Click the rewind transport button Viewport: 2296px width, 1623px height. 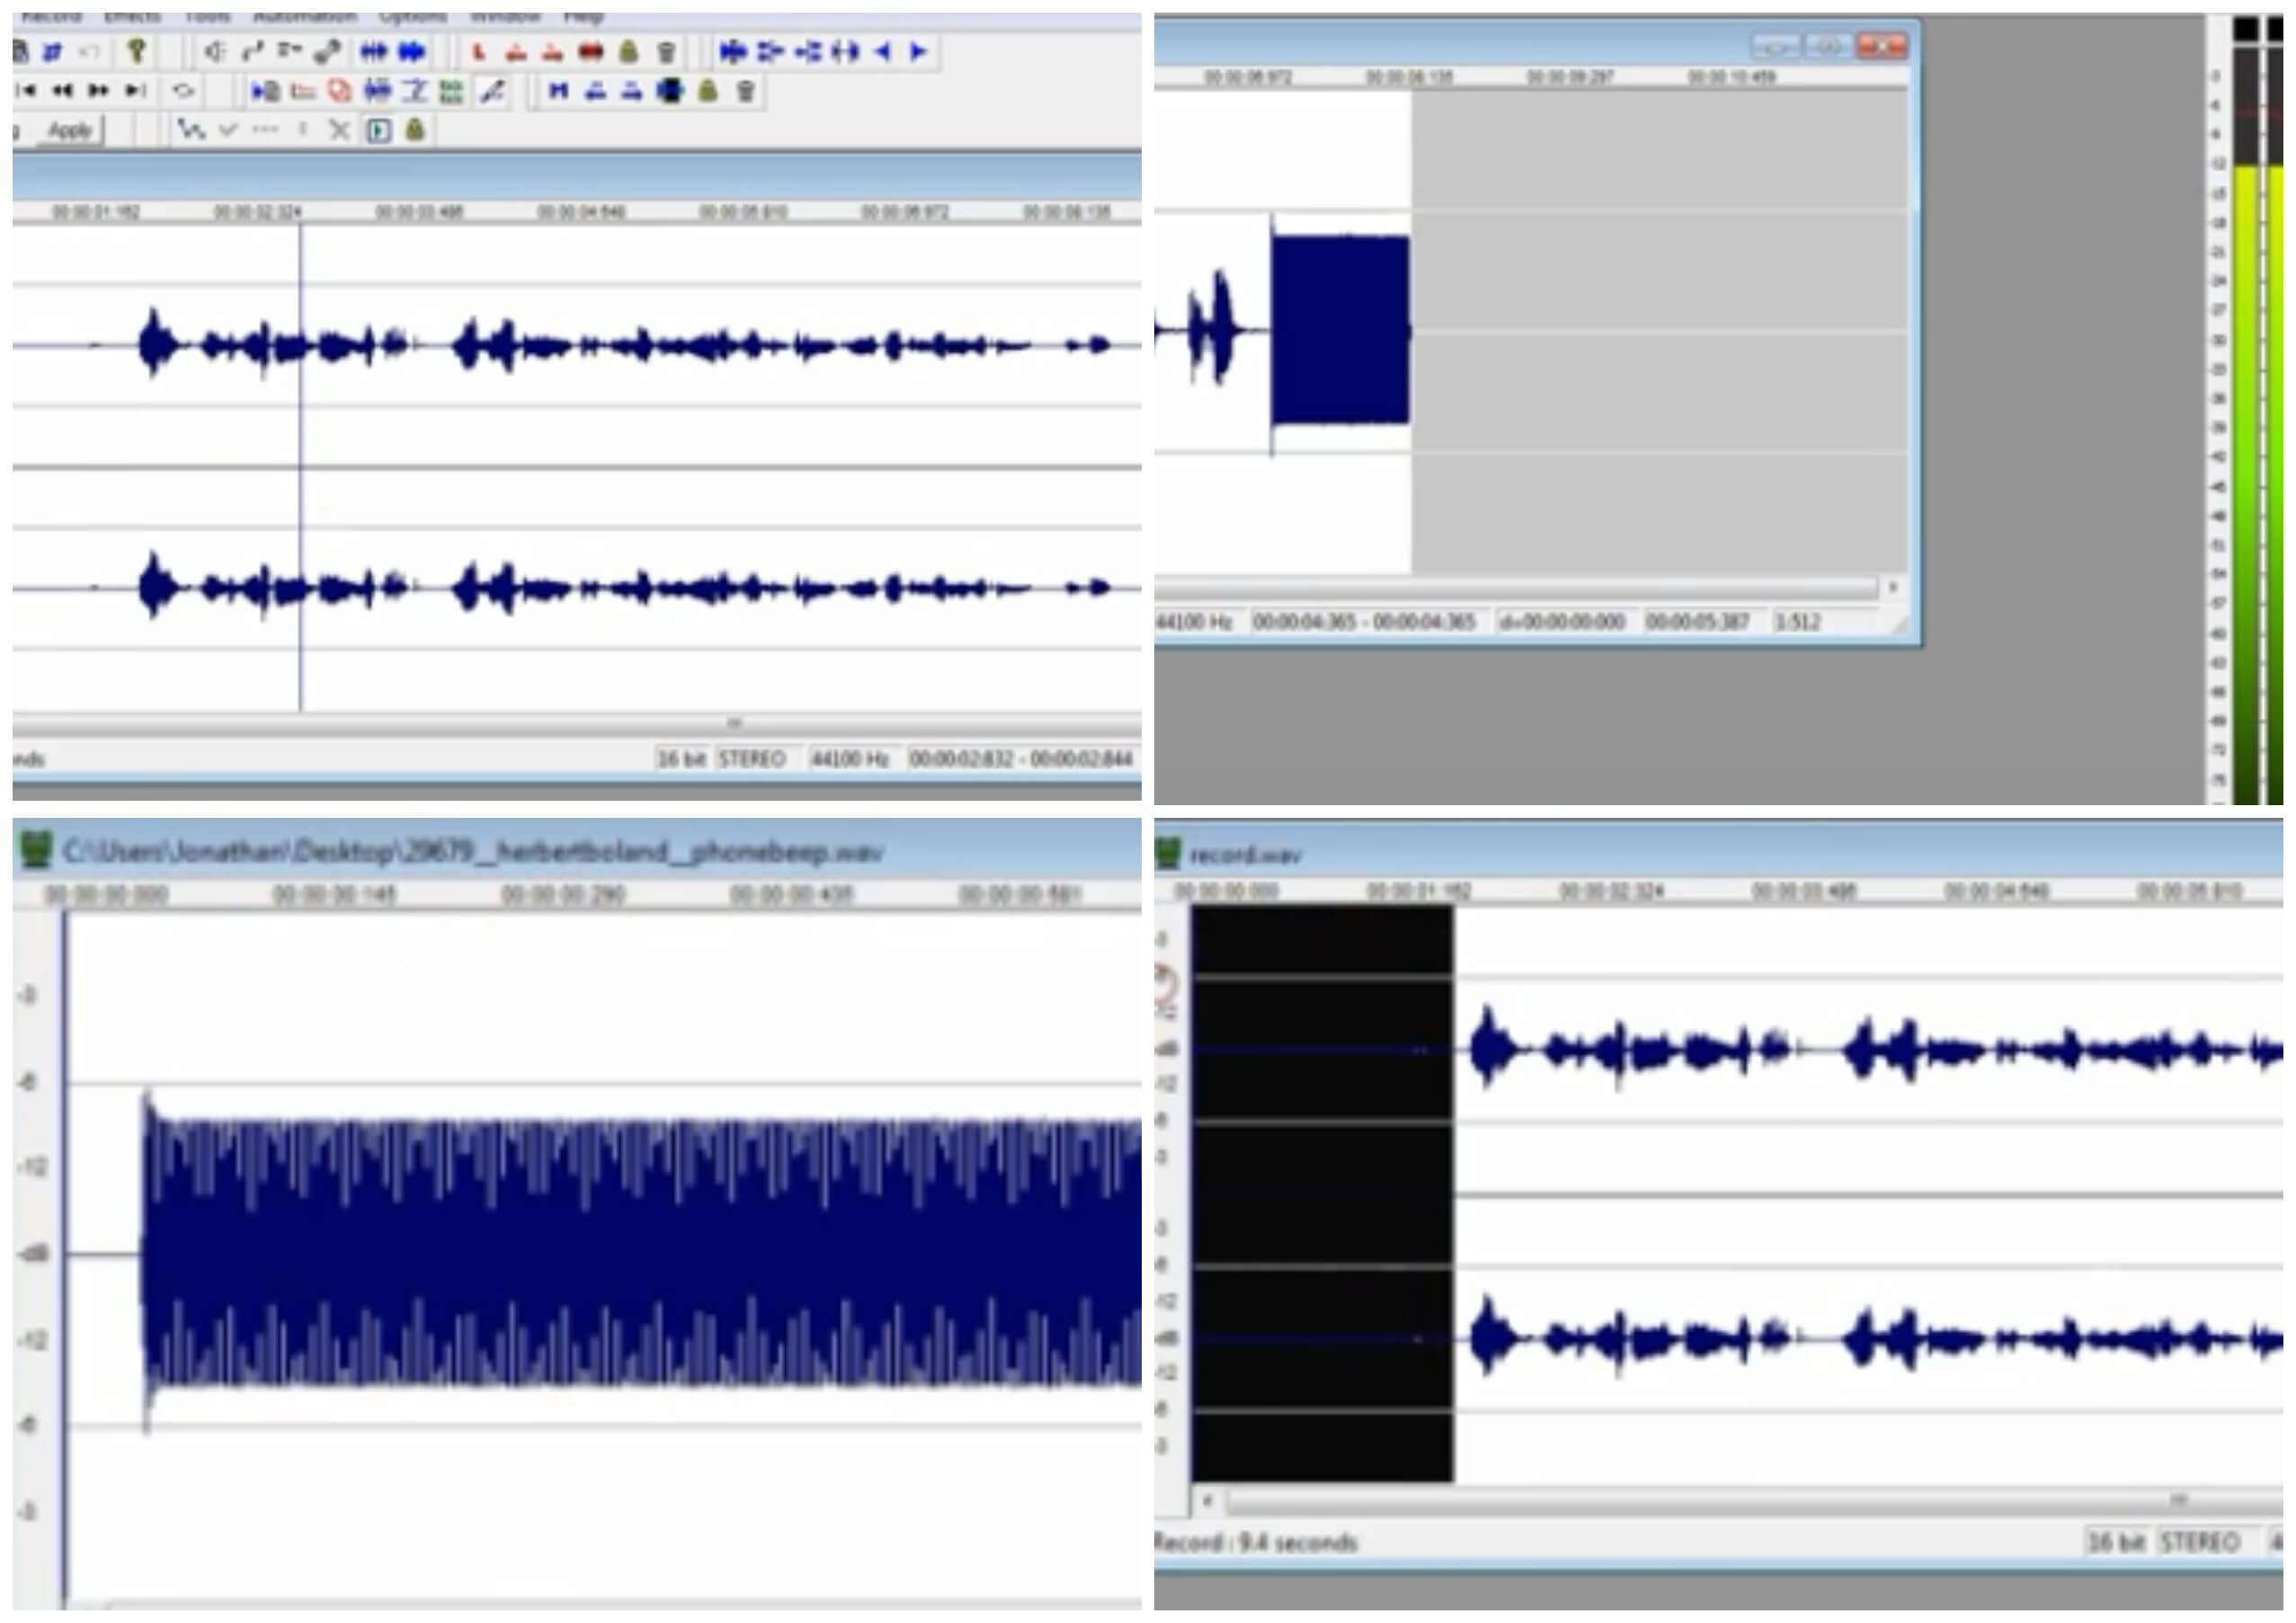pos(63,91)
